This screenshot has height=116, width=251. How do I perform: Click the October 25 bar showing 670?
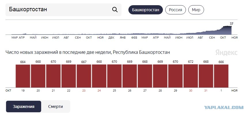[x=114, y=76]
